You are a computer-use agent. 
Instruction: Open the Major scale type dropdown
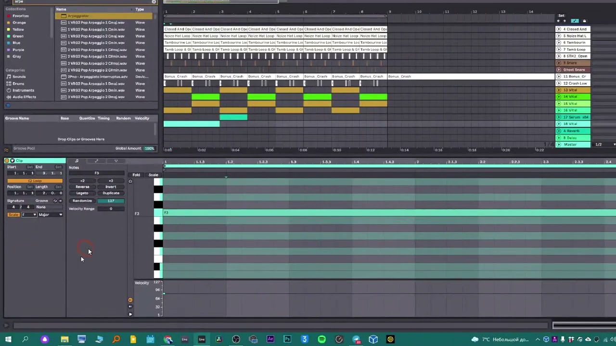(50, 215)
